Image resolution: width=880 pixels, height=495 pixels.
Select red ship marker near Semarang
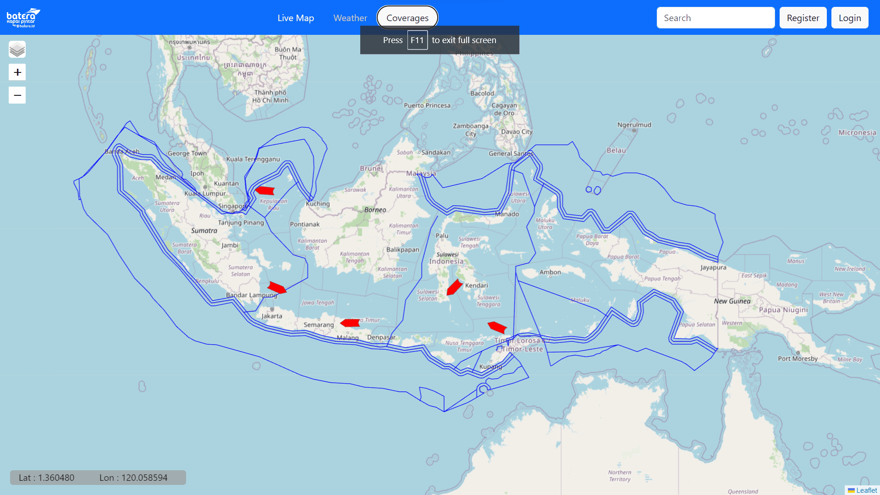(x=351, y=323)
